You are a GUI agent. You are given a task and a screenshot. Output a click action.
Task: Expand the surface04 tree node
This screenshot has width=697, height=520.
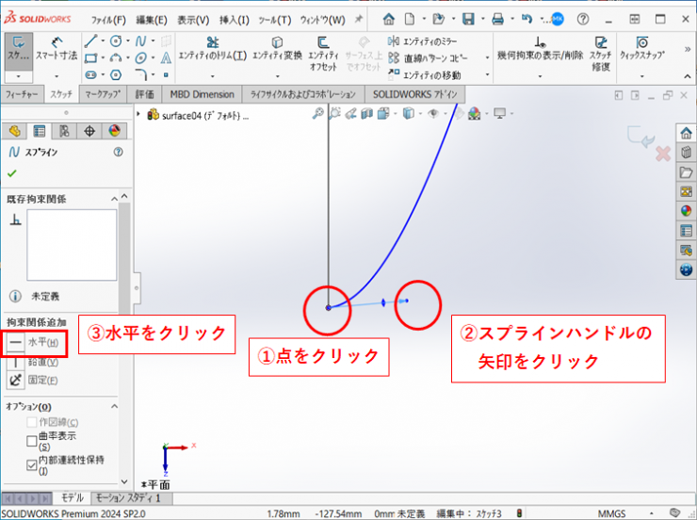140,115
